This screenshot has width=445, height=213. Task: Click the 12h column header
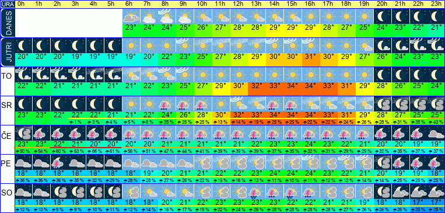coord(238,4)
